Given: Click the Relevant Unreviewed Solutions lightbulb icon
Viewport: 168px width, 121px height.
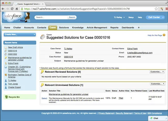Looking at the screenshot, I should 42,85.
